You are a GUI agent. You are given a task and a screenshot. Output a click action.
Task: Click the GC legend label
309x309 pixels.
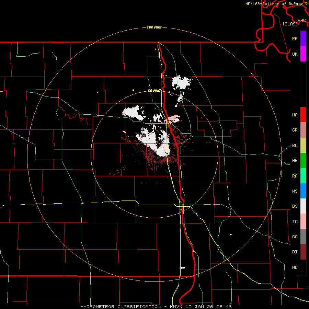click(295, 237)
